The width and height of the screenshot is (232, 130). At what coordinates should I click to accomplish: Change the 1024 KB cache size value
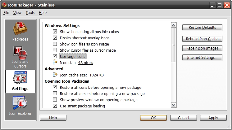pos(97,75)
